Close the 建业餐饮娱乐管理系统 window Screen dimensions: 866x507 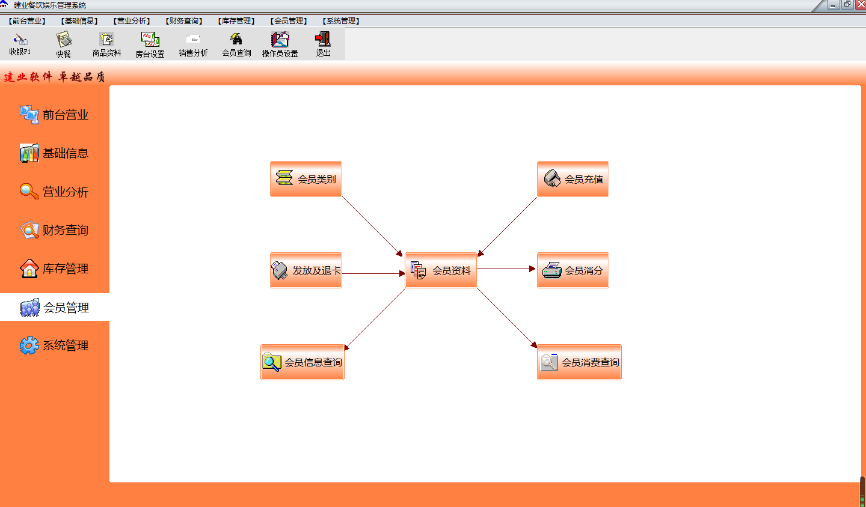pos(861,5)
